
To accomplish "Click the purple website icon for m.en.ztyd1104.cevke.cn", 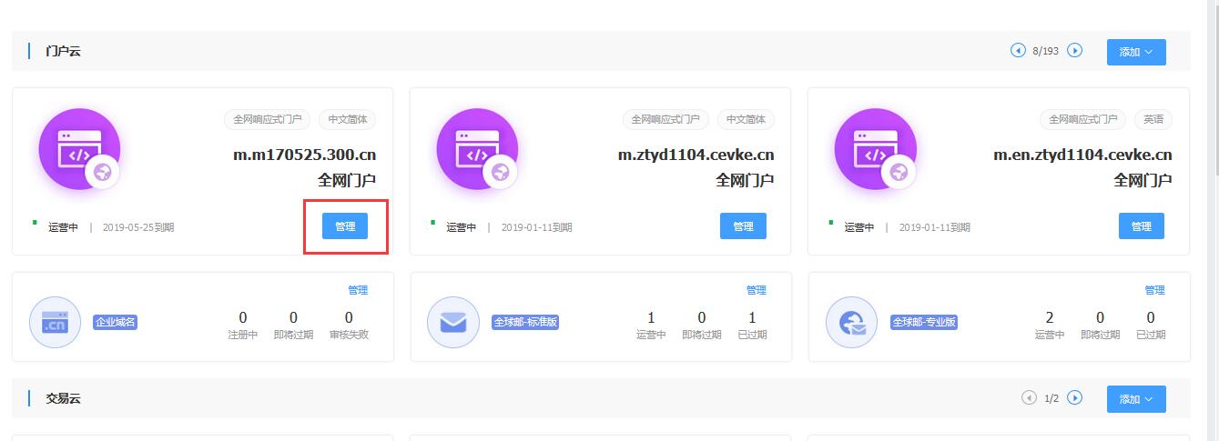I will [875, 149].
